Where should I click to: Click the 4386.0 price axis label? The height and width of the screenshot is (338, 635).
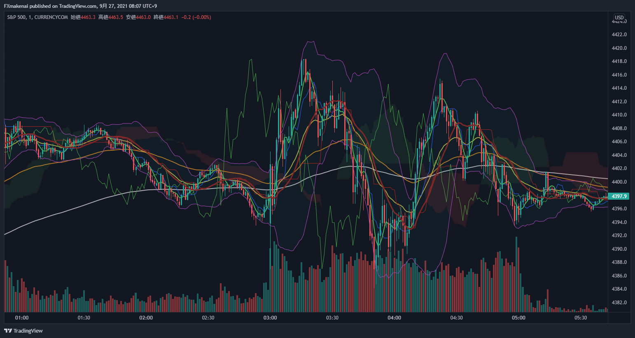[x=619, y=276]
